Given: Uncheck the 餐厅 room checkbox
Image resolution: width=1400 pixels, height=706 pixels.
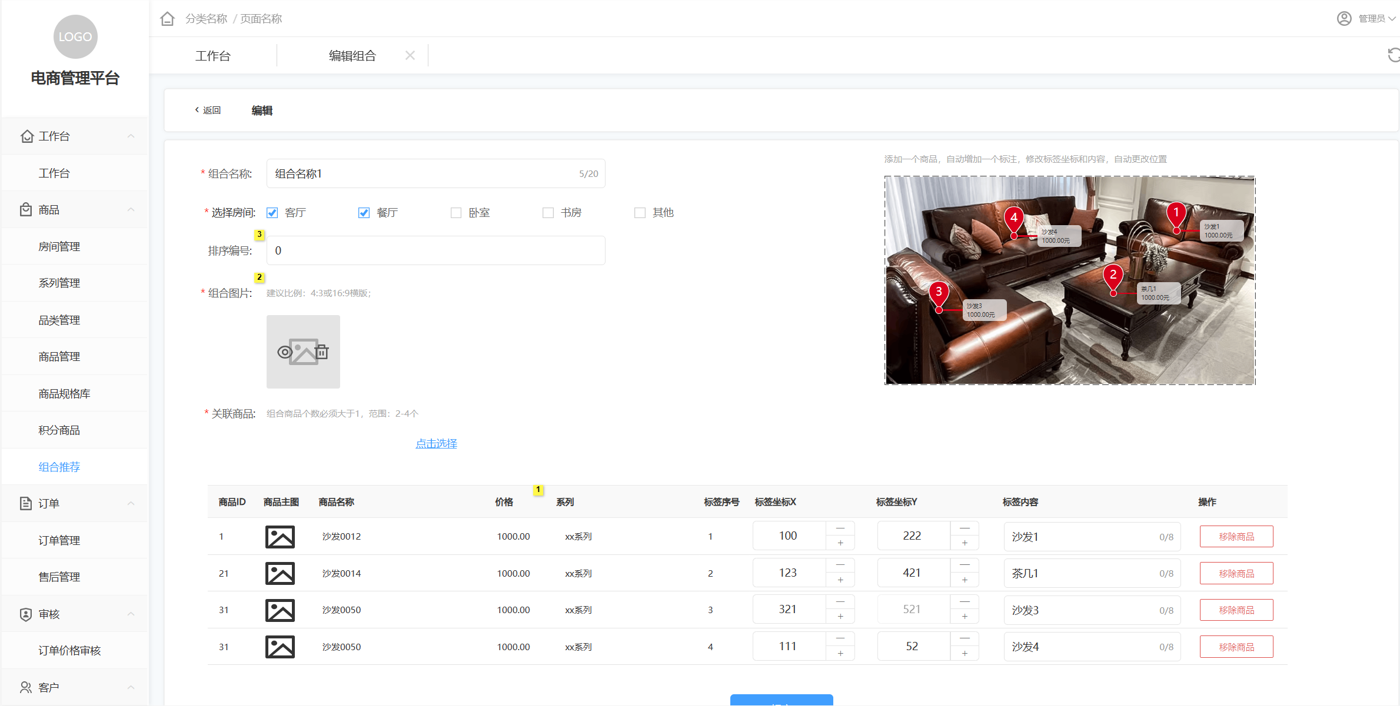Looking at the screenshot, I should click(x=364, y=213).
